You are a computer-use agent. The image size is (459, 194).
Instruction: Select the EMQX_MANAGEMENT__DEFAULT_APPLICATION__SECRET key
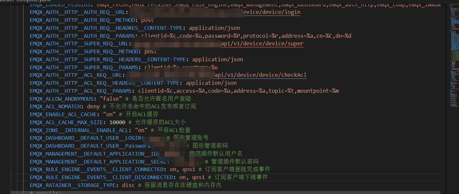(x=100, y=162)
